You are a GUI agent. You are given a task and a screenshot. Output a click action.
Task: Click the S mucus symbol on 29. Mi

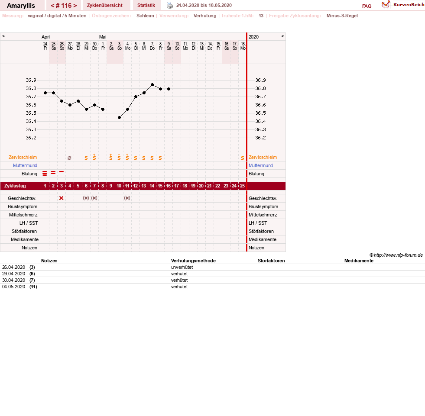click(x=86, y=158)
